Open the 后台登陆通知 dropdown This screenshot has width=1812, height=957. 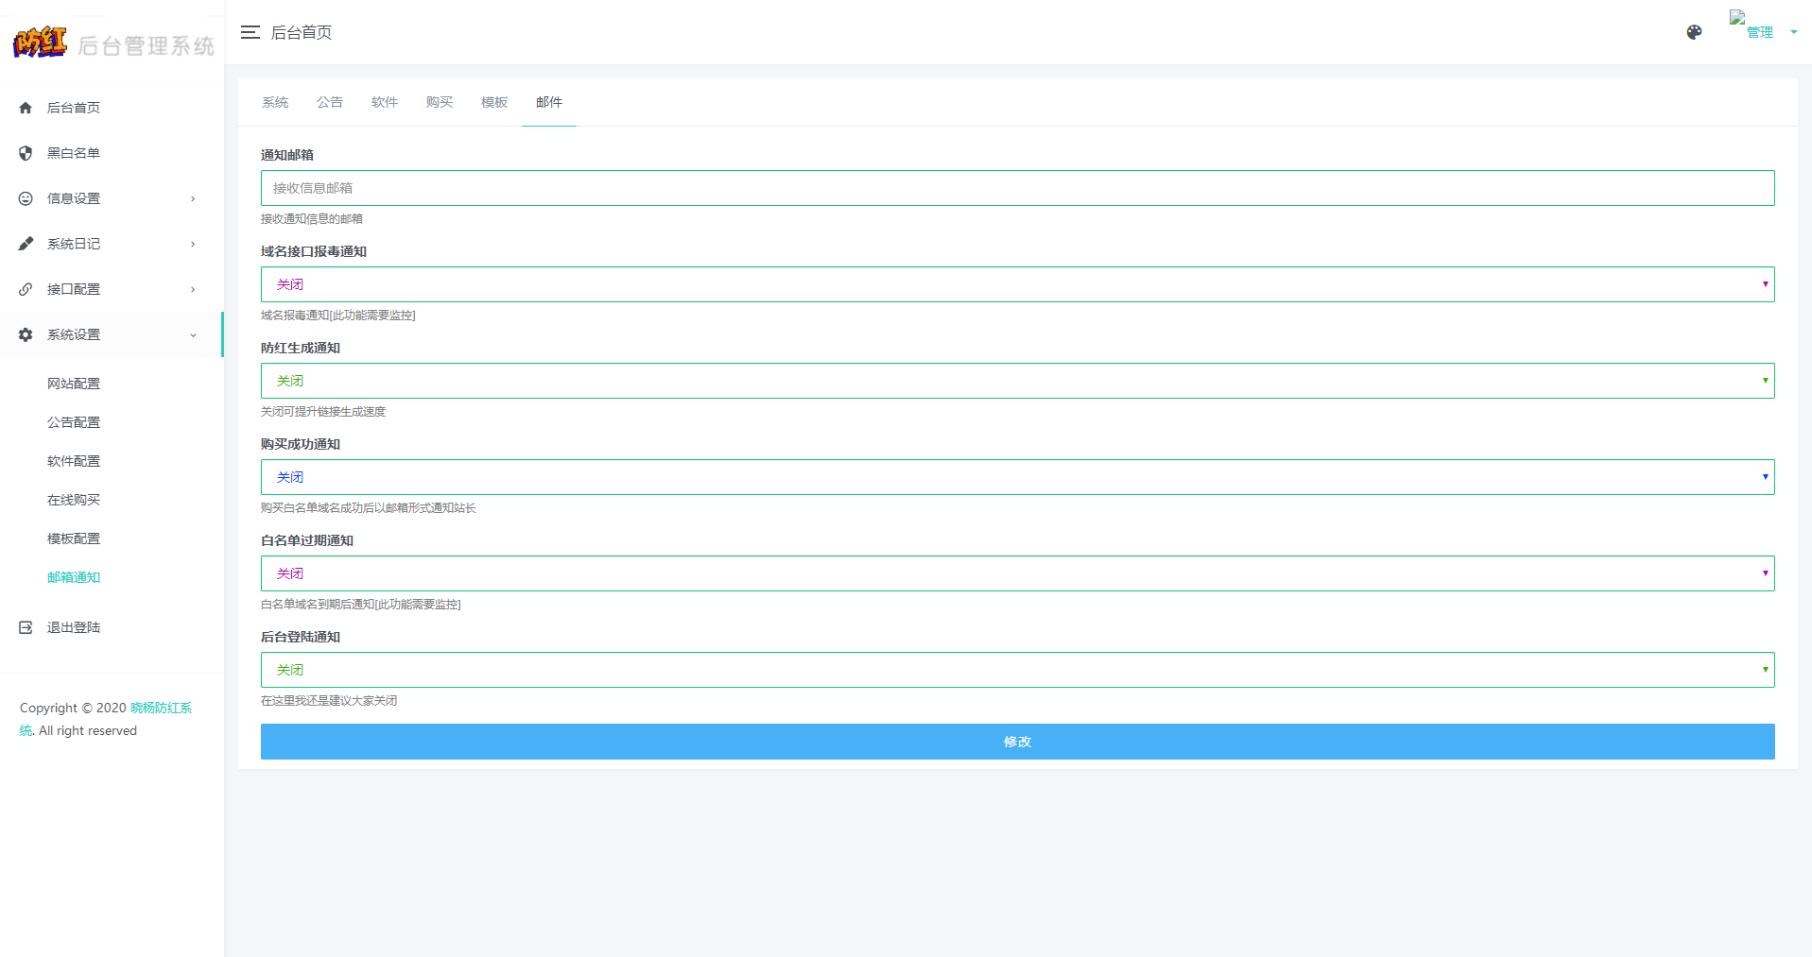coord(1017,670)
